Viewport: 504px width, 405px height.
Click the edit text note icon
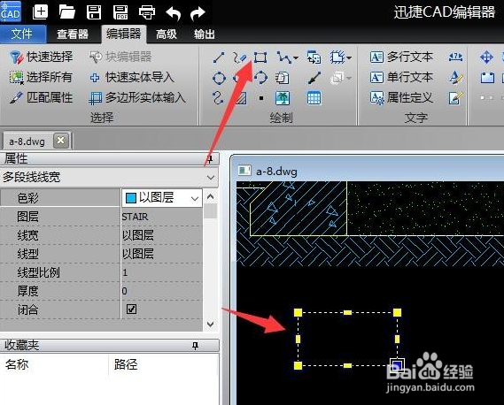pos(456,98)
